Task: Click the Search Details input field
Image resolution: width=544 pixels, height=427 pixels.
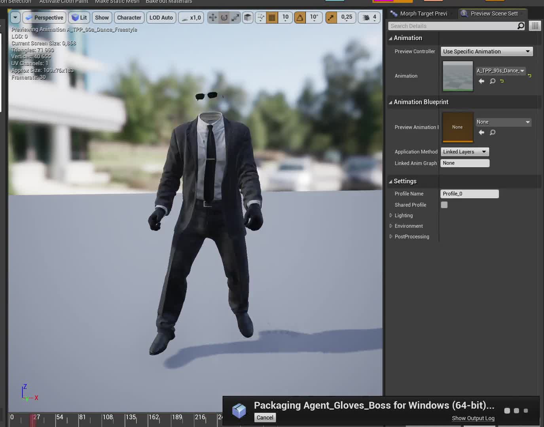Action: point(453,26)
